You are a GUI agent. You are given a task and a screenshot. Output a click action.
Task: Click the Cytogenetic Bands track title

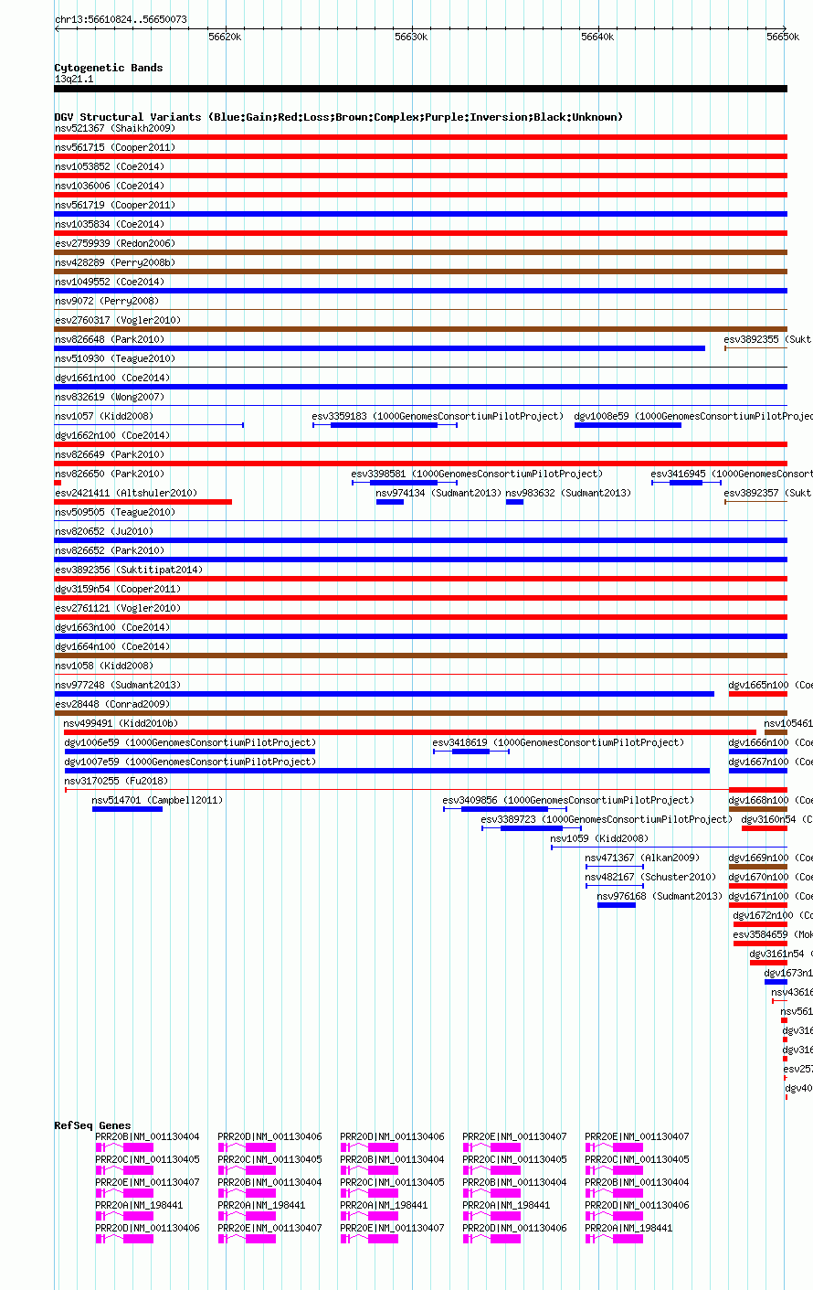(109, 68)
